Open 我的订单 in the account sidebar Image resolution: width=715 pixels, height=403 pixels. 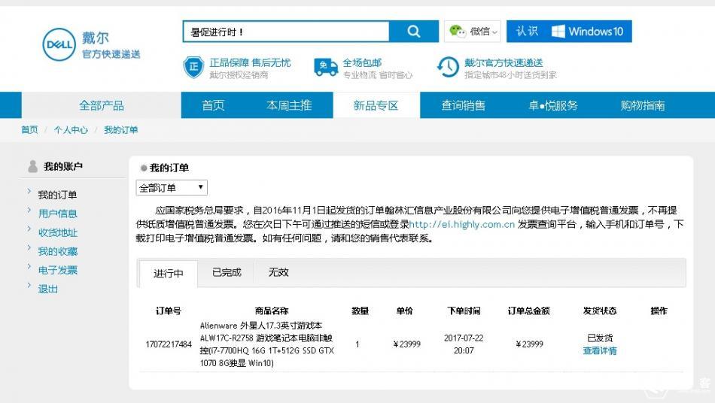point(57,195)
